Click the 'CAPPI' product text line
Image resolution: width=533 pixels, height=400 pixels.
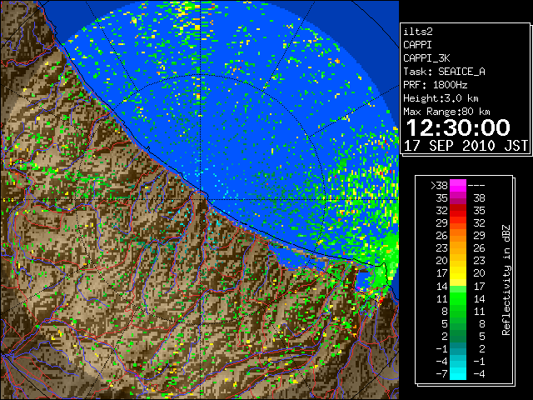pyautogui.click(x=417, y=45)
